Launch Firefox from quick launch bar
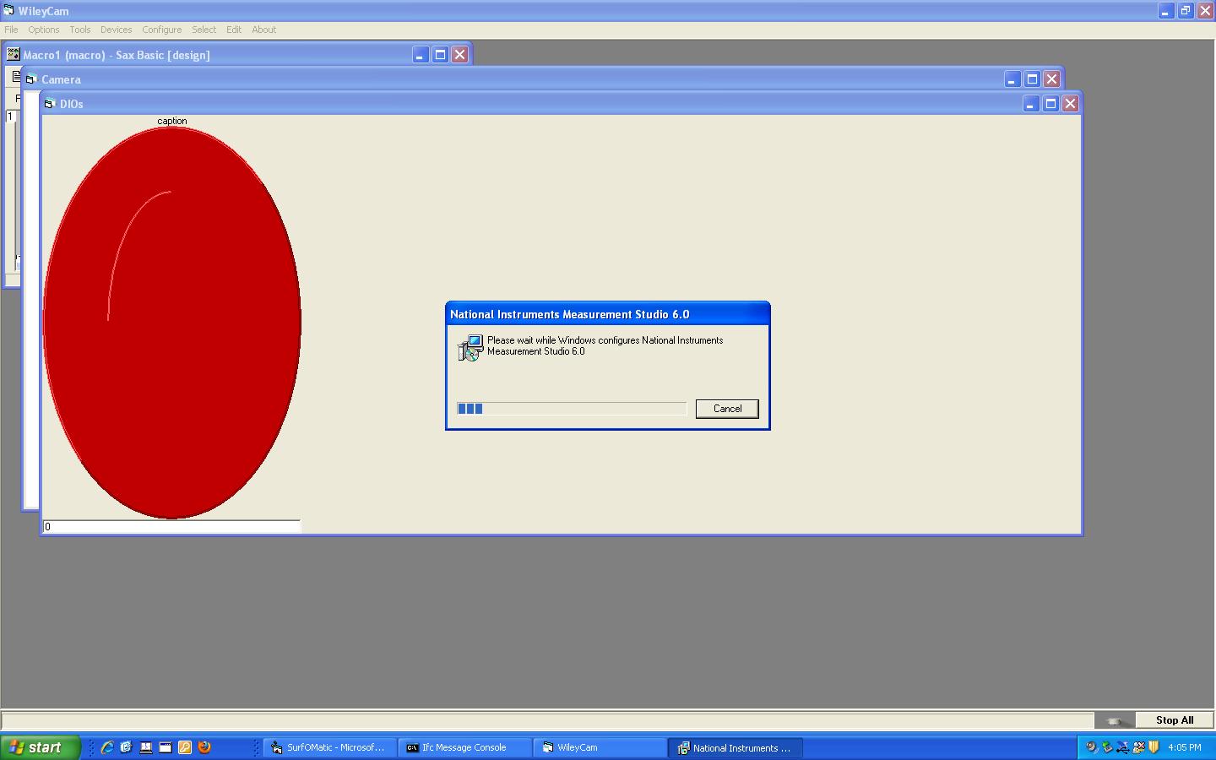The image size is (1216, 760). pos(204,747)
